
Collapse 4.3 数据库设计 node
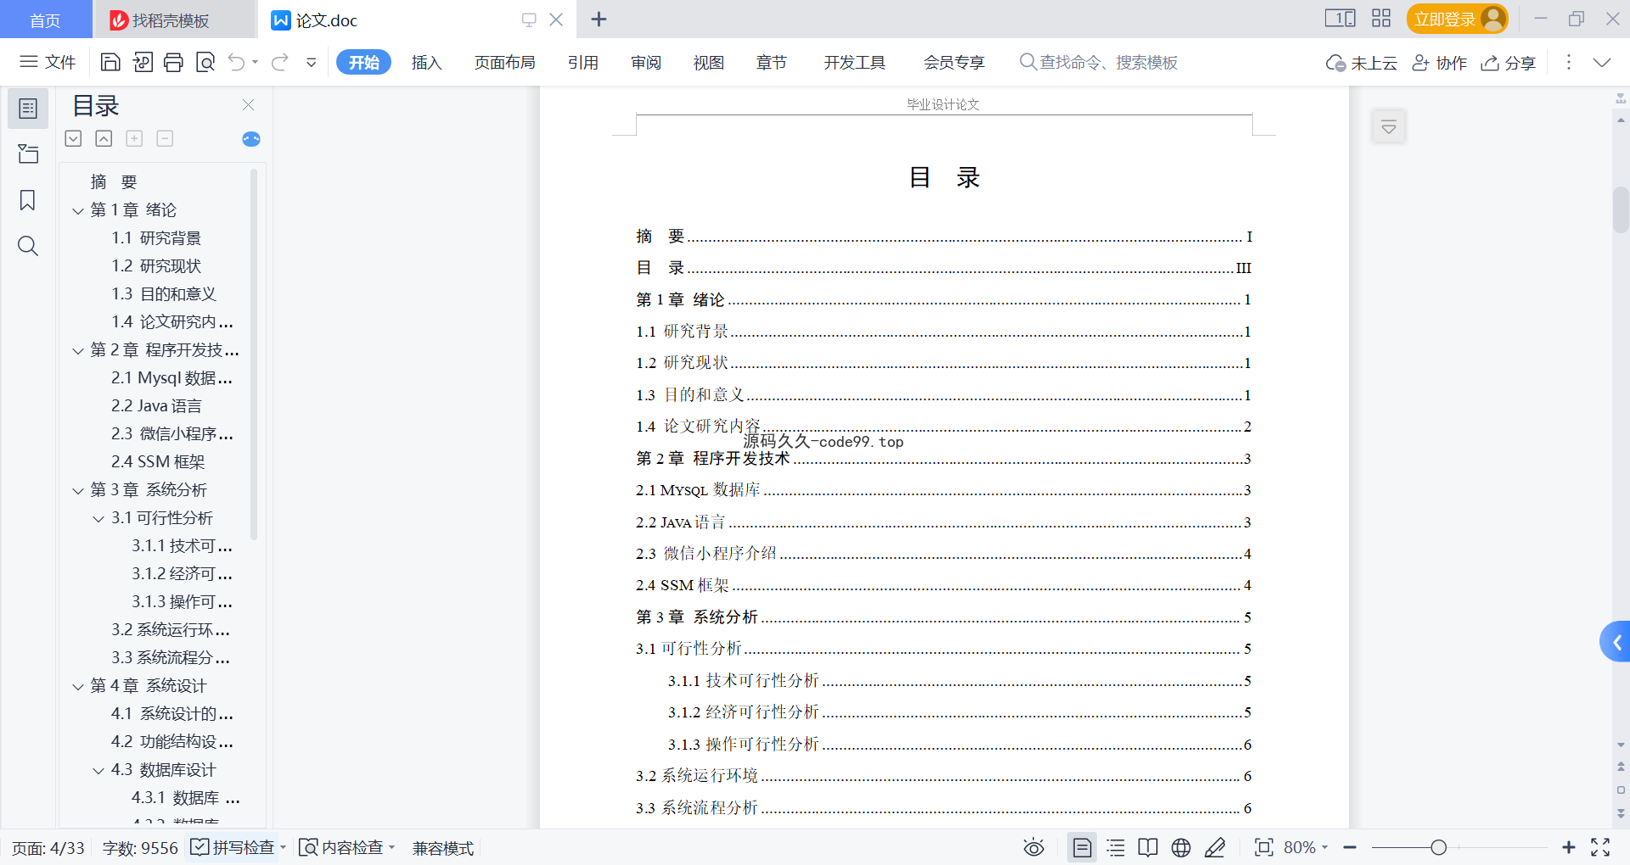[98, 770]
